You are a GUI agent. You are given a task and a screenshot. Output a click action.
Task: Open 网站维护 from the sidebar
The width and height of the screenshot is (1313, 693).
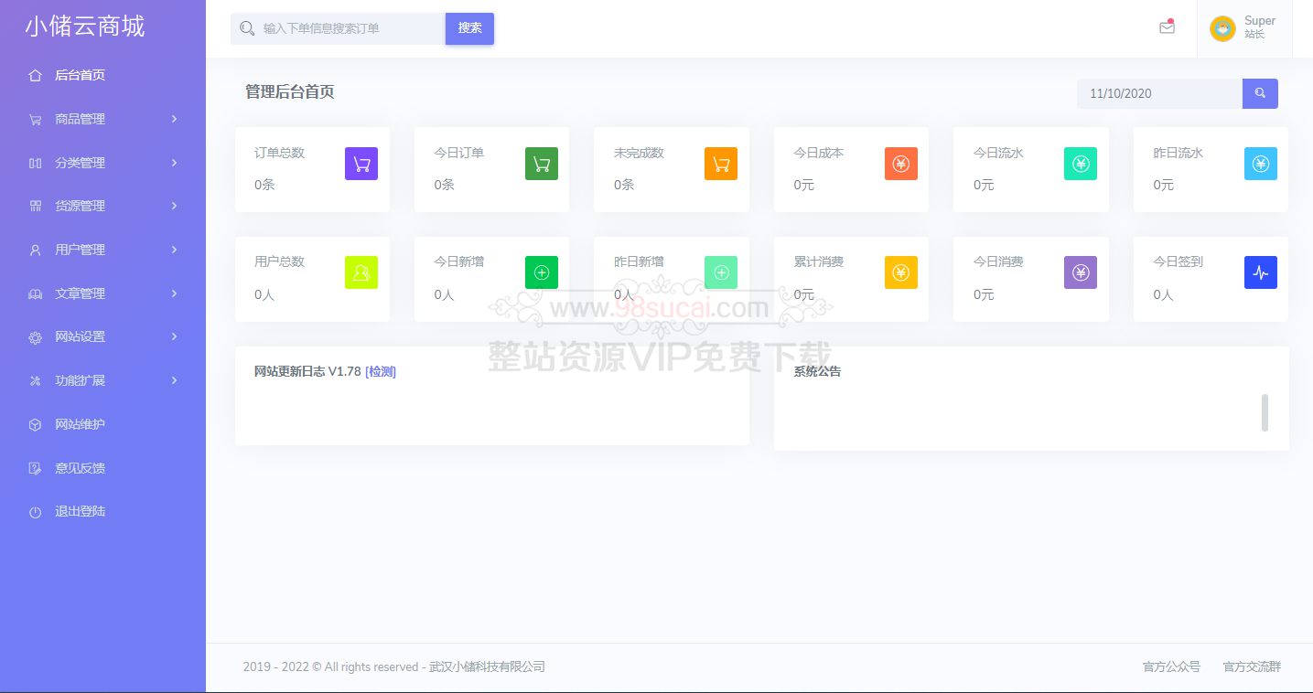coord(81,424)
